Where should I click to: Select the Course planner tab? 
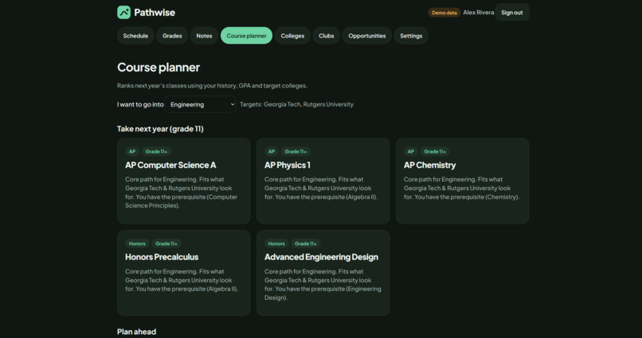pyautogui.click(x=246, y=36)
